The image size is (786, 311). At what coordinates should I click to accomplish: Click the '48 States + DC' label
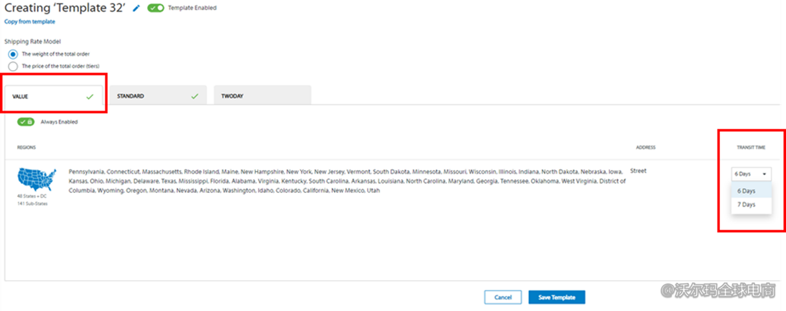pyautogui.click(x=33, y=196)
